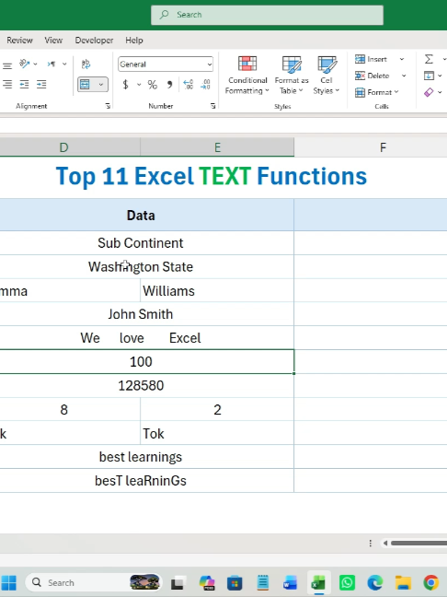Click the Increase Decimal icon

point(189,85)
